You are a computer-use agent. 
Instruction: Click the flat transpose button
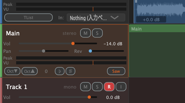(x=60, y=71)
